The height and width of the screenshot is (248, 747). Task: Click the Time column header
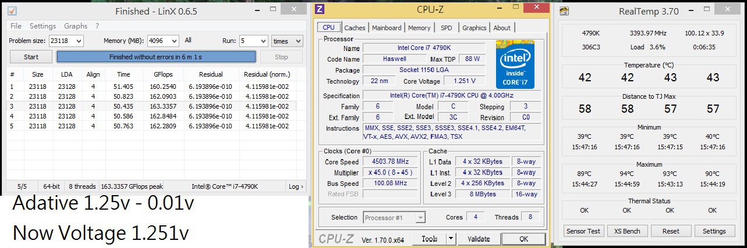[x=123, y=74]
